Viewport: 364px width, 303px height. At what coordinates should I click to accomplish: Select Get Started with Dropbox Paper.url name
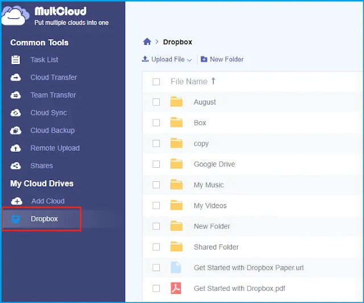(x=249, y=268)
